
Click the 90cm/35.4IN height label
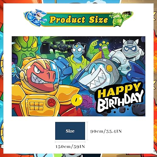106,131
